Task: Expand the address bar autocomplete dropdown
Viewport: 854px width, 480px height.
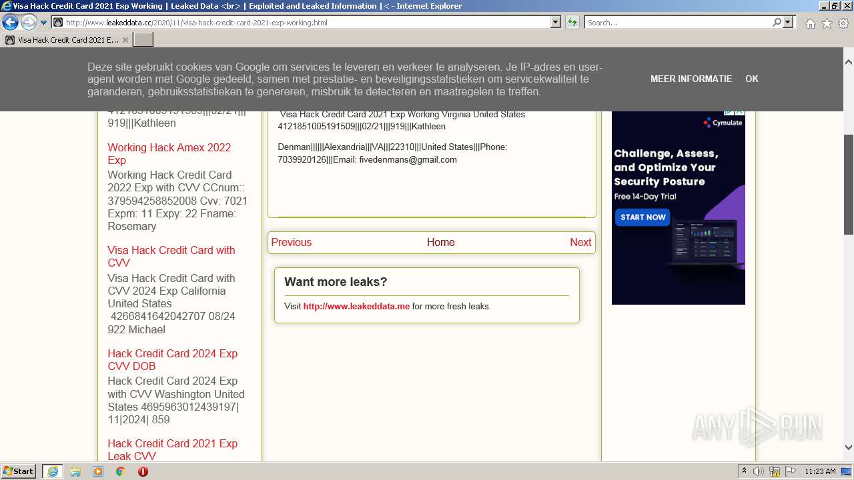Action: pyautogui.click(x=556, y=22)
